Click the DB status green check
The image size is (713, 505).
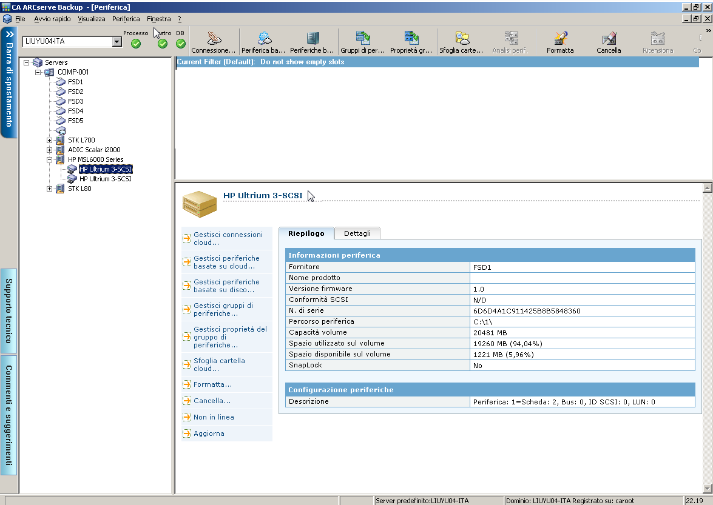click(181, 44)
